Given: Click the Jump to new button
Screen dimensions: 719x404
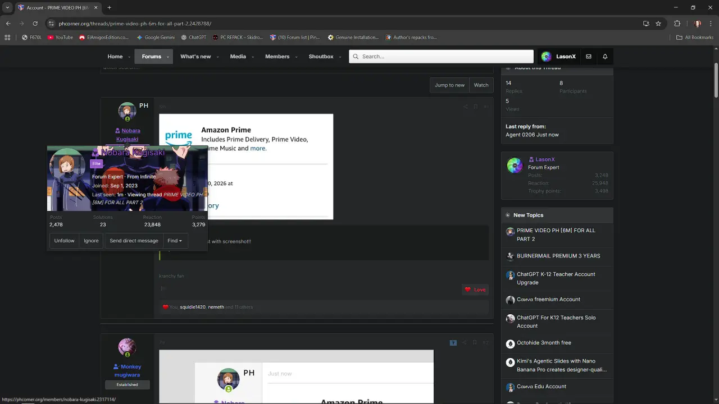Looking at the screenshot, I should pos(449,85).
